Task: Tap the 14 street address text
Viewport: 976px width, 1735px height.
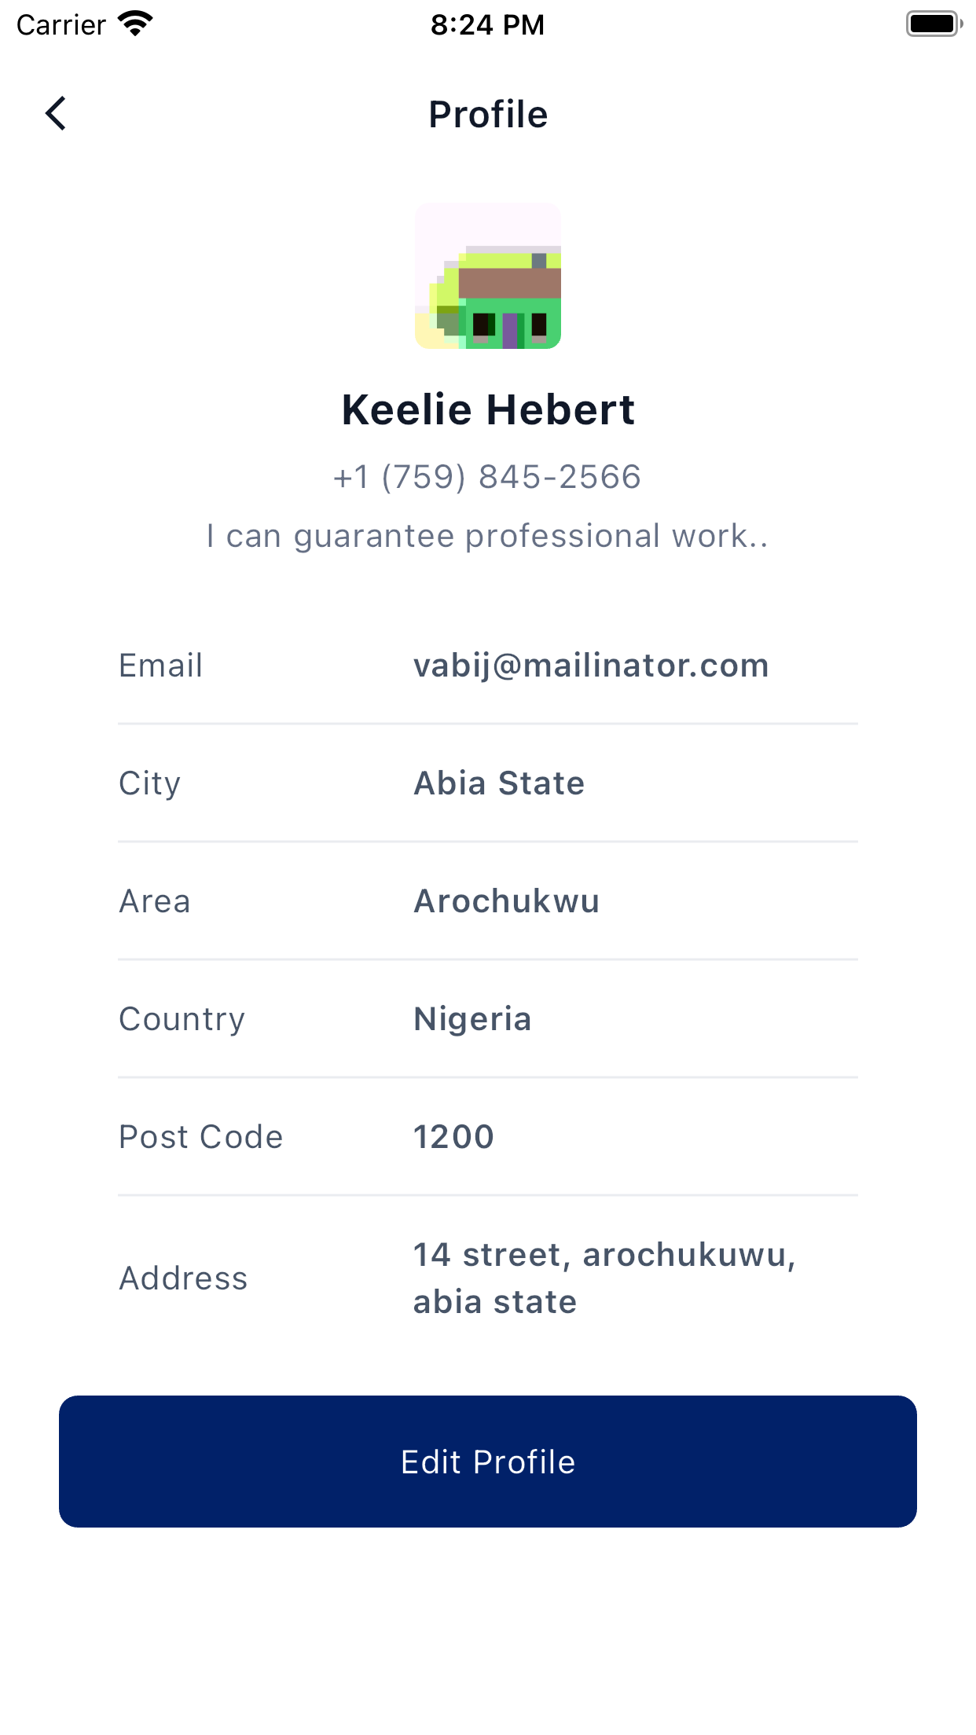Action: (x=605, y=1278)
